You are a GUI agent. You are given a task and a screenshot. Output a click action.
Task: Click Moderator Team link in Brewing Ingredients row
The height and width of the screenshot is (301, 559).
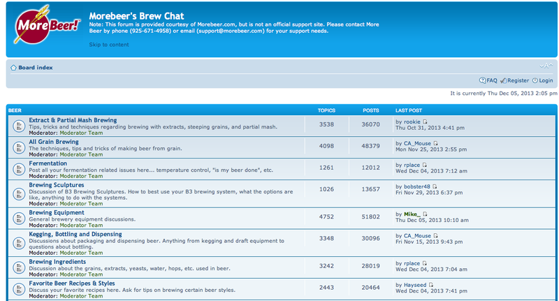click(x=81, y=274)
